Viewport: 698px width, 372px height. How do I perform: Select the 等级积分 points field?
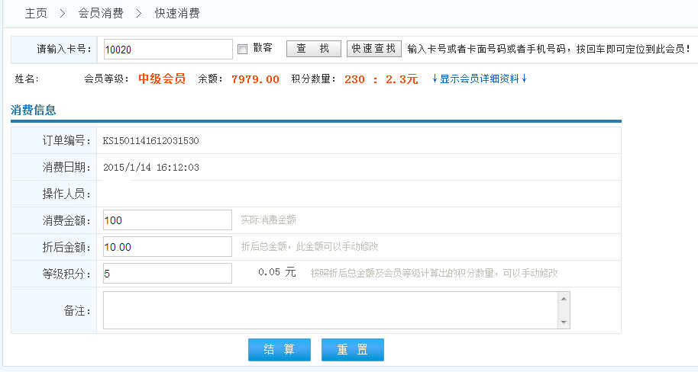pyautogui.click(x=166, y=274)
